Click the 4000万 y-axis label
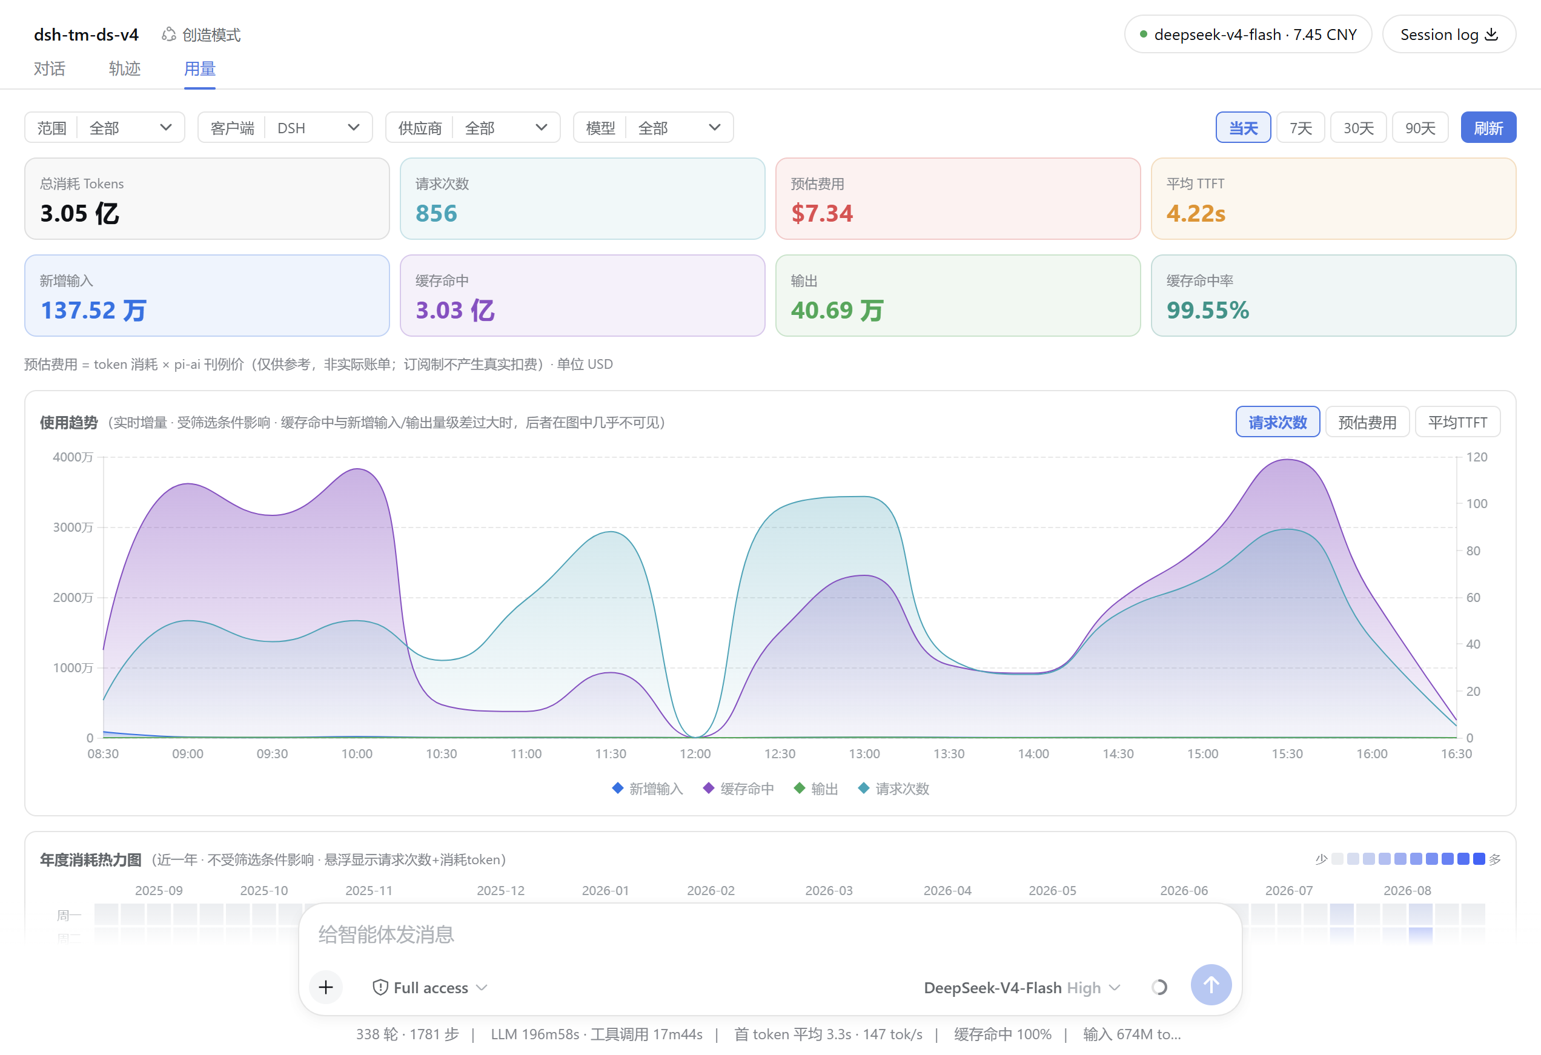 pos(72,456)
